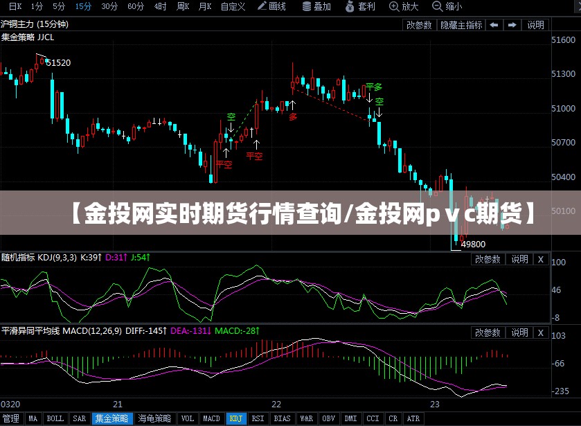
Task: Open the 管理 indicator manager
Action: [12, 418]
